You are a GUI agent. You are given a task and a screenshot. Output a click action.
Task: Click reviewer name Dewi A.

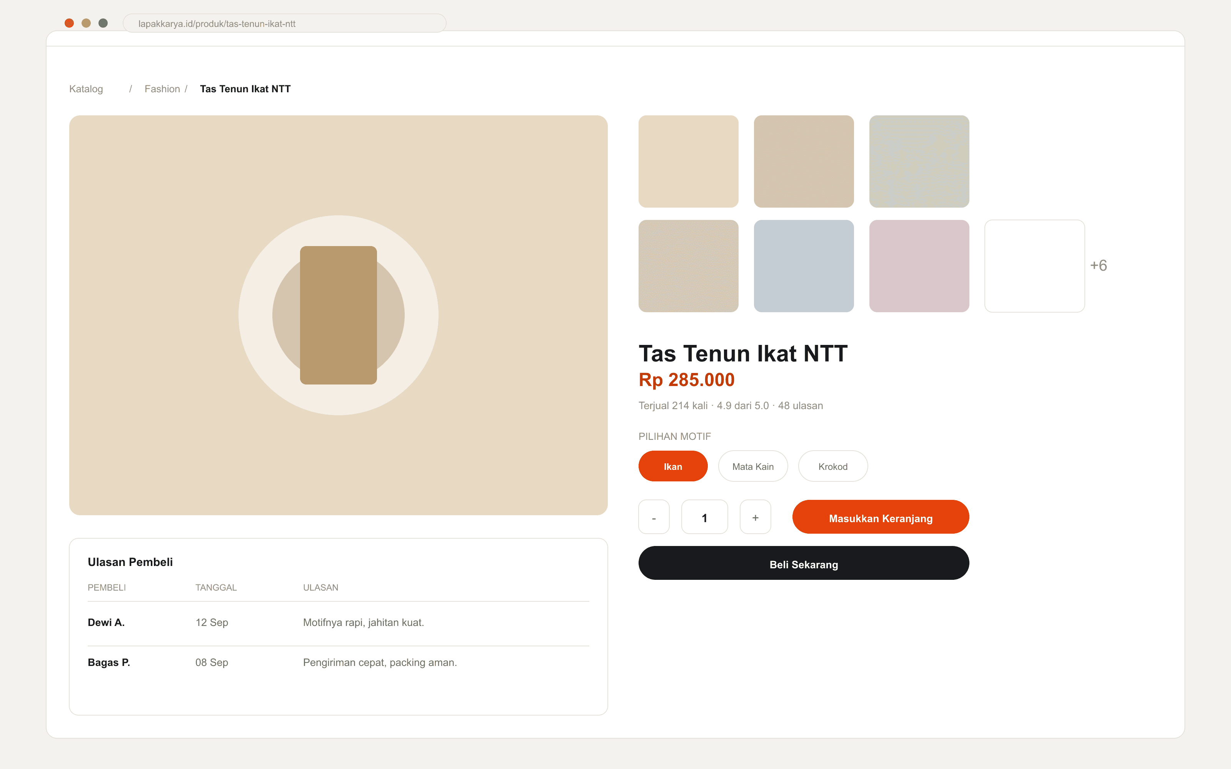pos(106,623)
